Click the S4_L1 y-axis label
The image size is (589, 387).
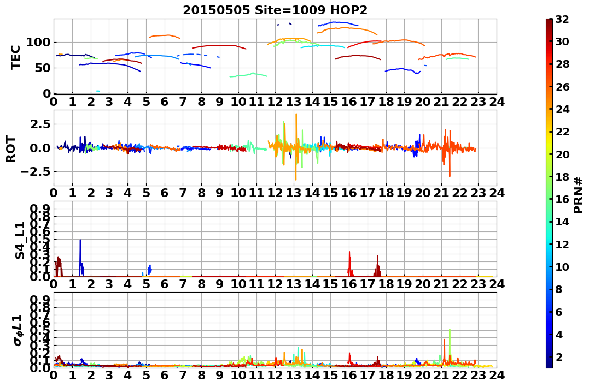(20, 240)
